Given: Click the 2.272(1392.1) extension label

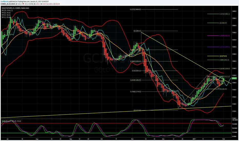Looking at the screenshot, I should click(x=225, y=14).
